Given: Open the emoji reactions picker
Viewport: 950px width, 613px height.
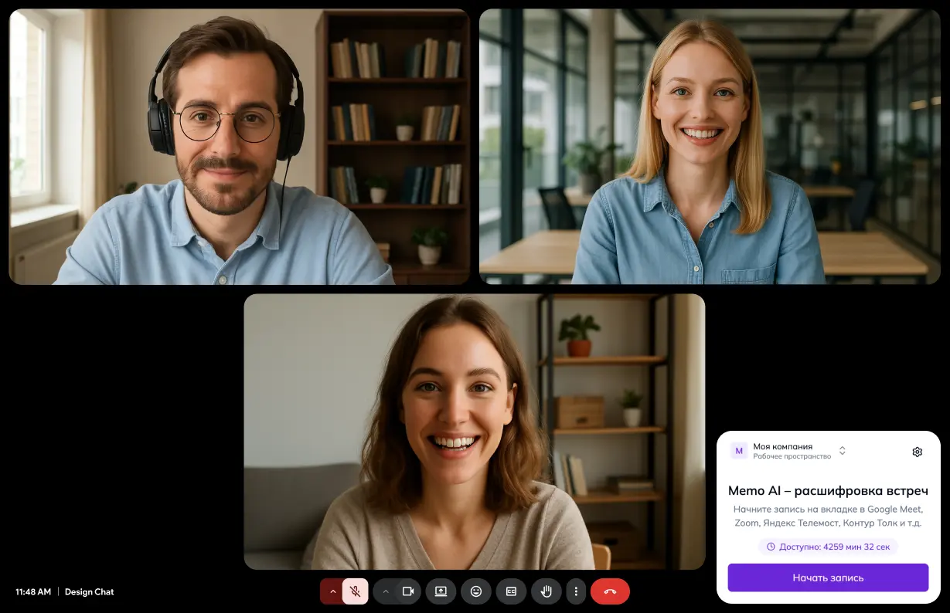Looking at the screenshot, I should pos(476,591).
